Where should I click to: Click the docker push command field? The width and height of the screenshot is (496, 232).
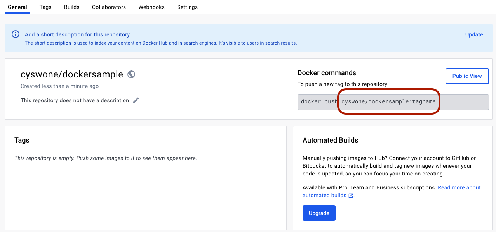tap(393, 102)
